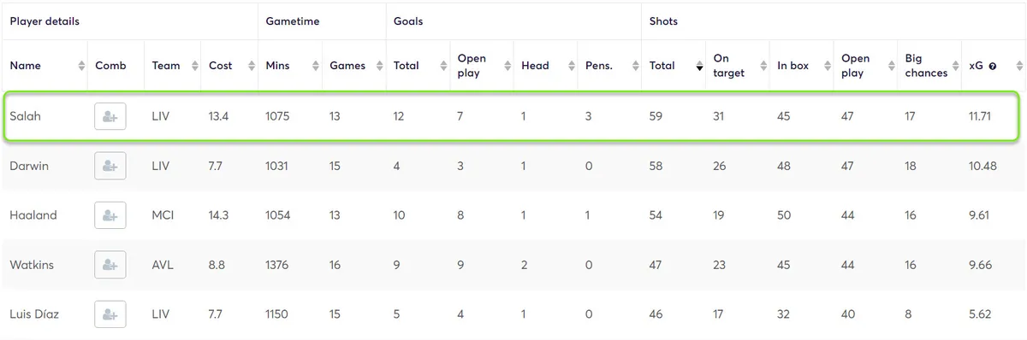
Task: Open the xG help question-mark icon
Action: coord(992,66)
